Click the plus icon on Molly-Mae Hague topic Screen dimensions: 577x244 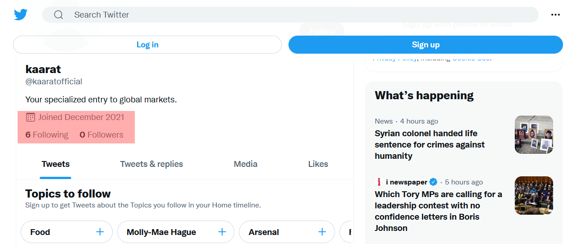[222, 232]
